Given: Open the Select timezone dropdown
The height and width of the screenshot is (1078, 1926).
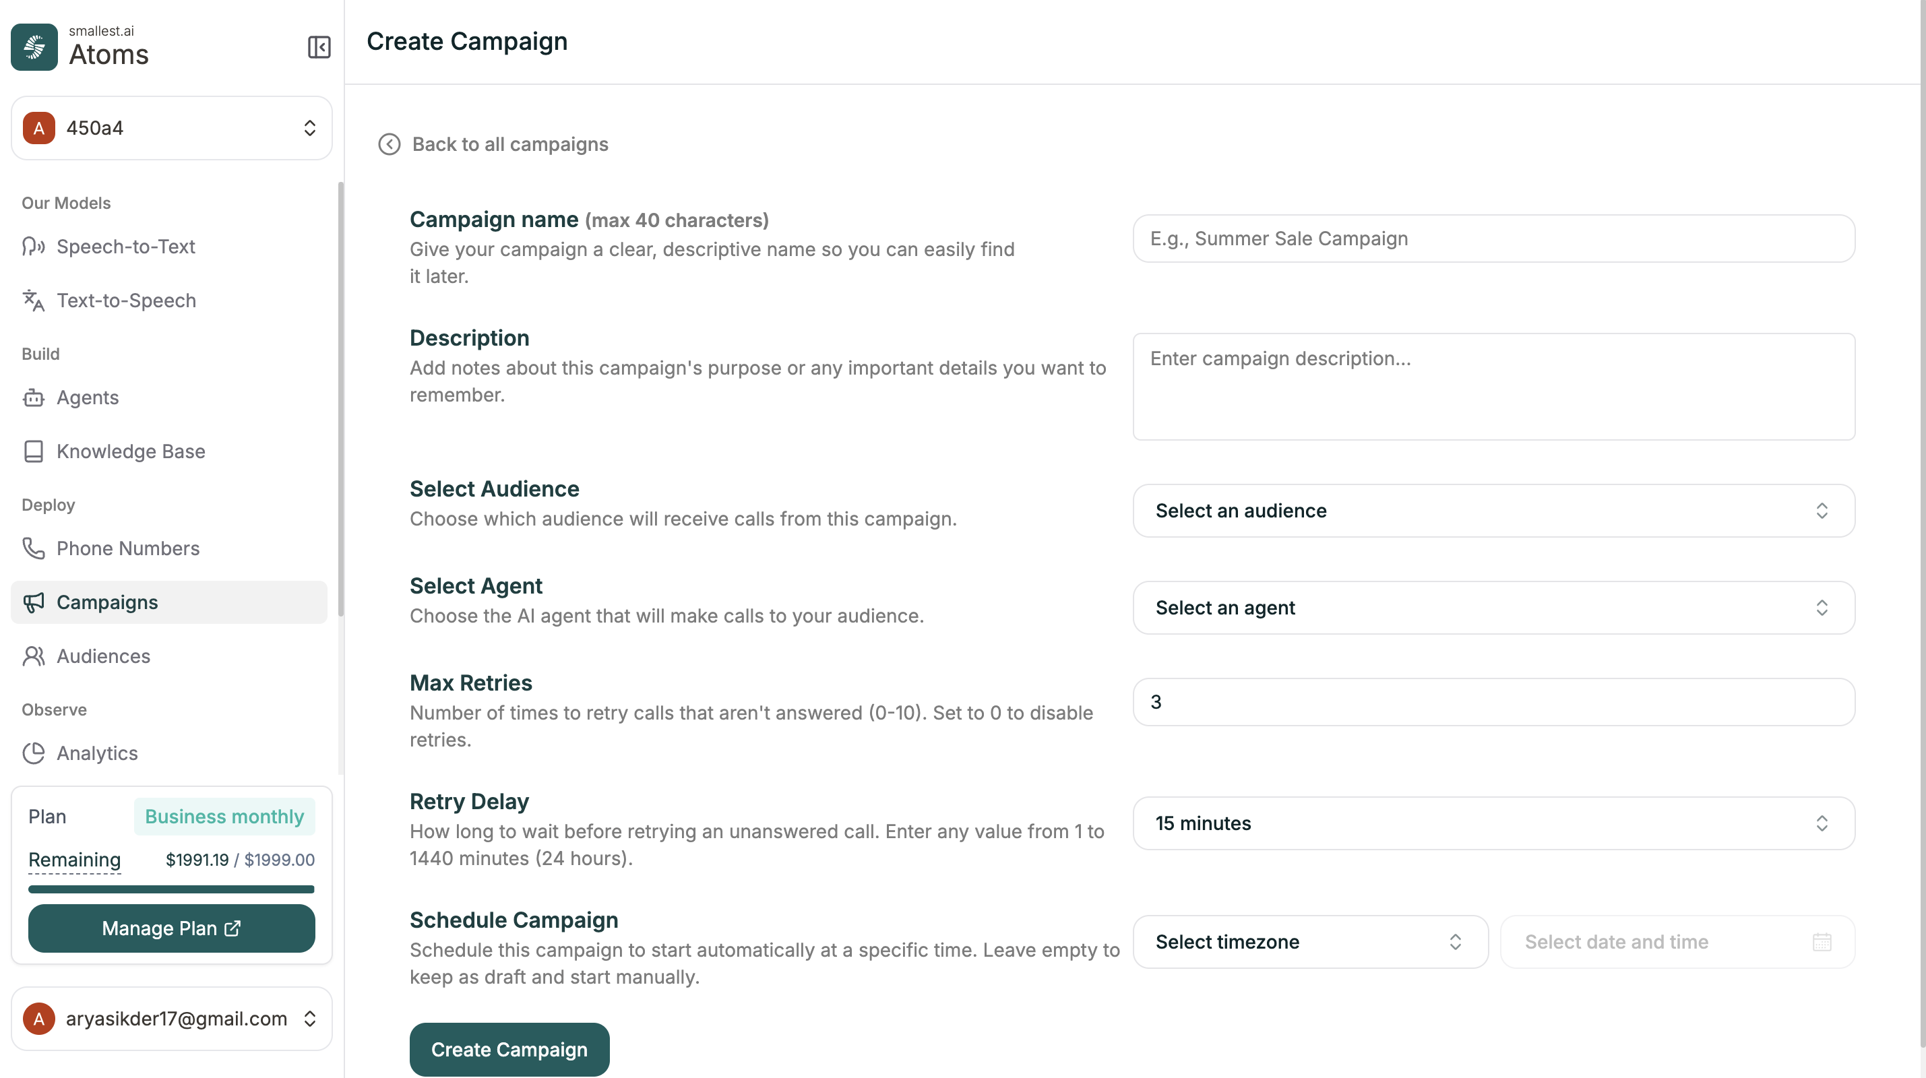Looking at the screenshot, I should pos(1310,941).
